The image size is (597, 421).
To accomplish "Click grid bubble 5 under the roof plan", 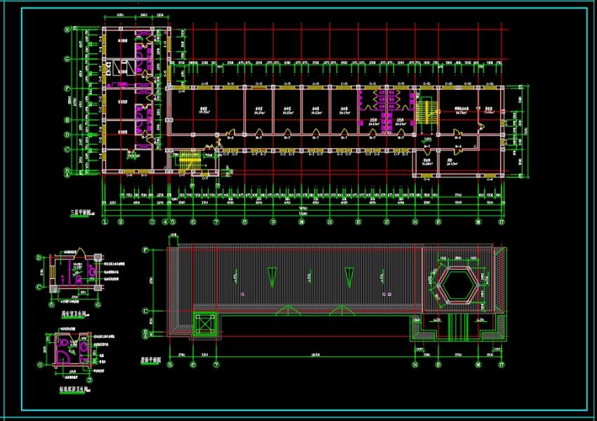I will [170, 365].
